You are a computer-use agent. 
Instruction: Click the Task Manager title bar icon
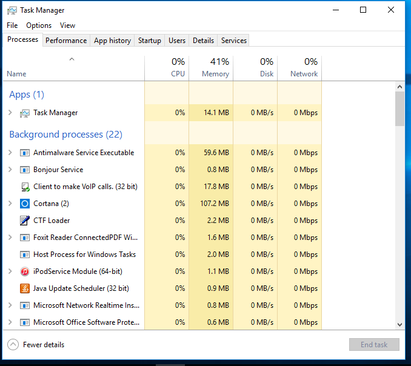(12, 10)
